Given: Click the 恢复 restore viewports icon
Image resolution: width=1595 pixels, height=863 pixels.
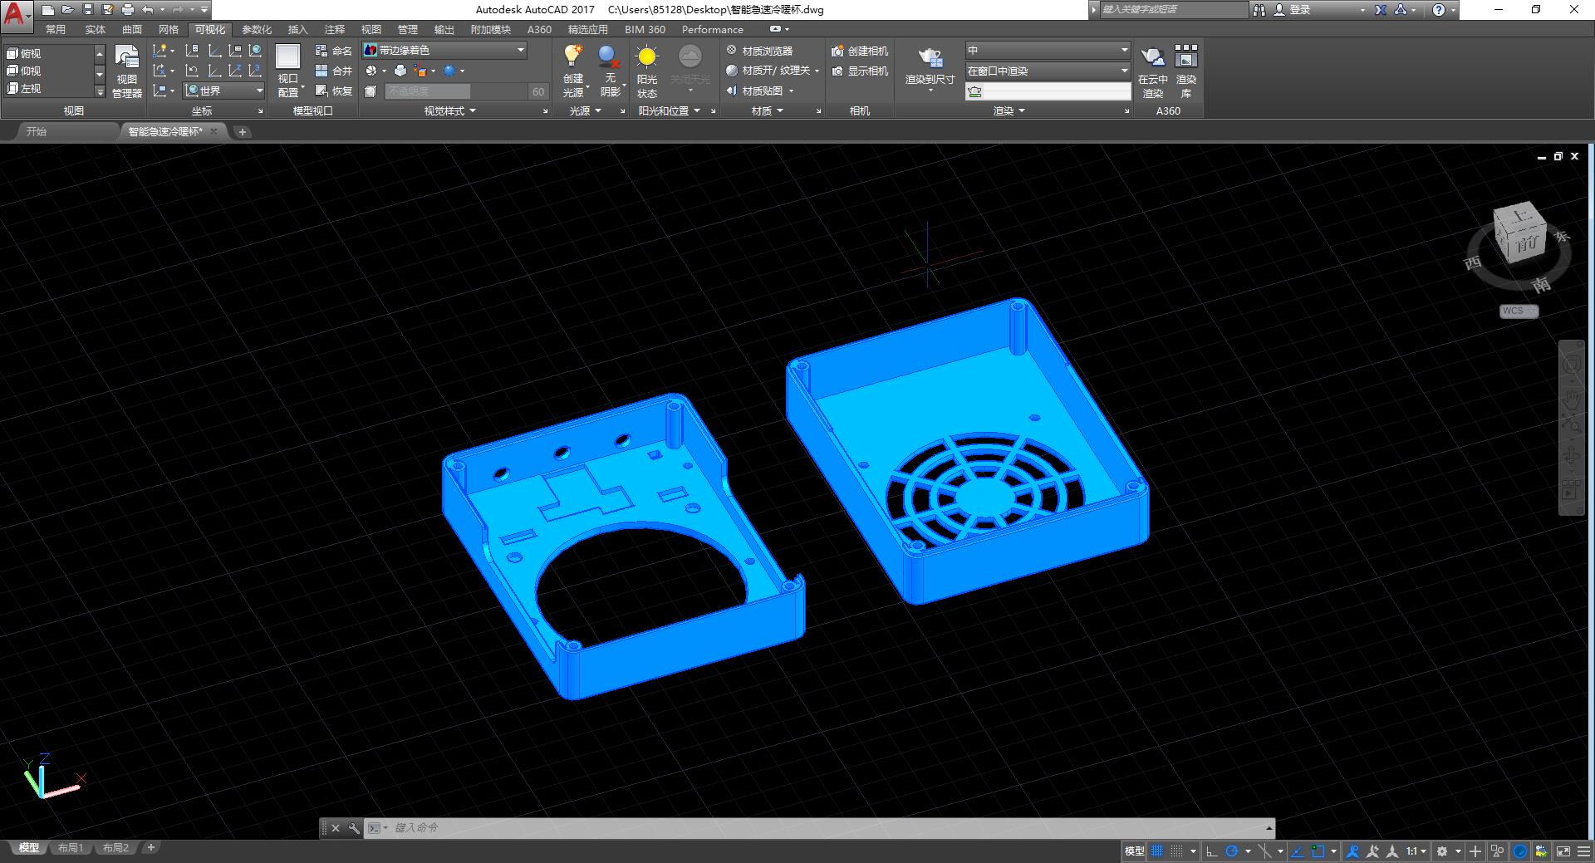Looking at the screenshot, I should tap(334, 91).
